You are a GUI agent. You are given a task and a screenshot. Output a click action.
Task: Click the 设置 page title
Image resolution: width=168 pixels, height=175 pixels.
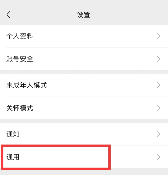click(x=83, y=15)
